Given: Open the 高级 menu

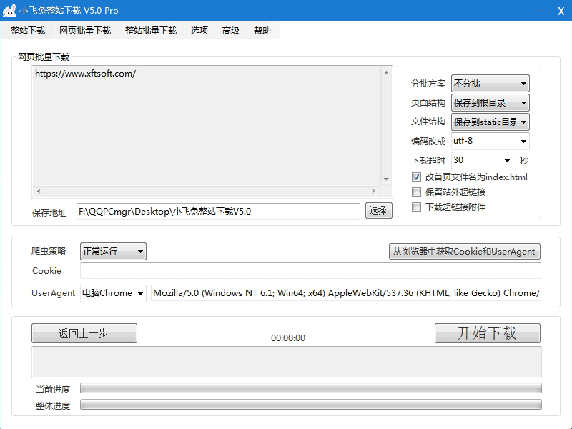Looking at the screenshot, I should click(x=230, y=31).
